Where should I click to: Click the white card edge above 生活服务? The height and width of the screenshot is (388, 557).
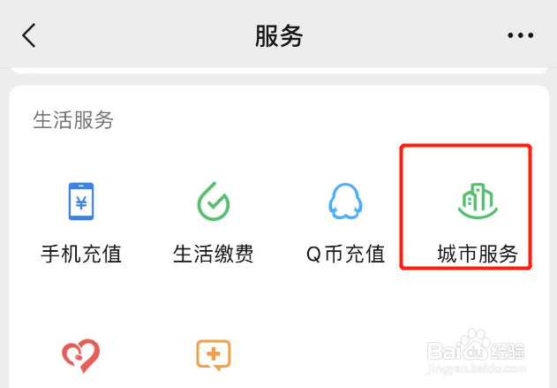coord(279,71)
